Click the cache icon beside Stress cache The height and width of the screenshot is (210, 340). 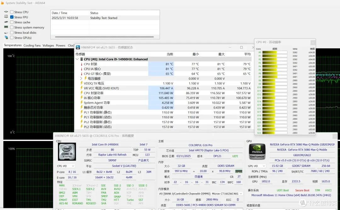coord(6,22)
